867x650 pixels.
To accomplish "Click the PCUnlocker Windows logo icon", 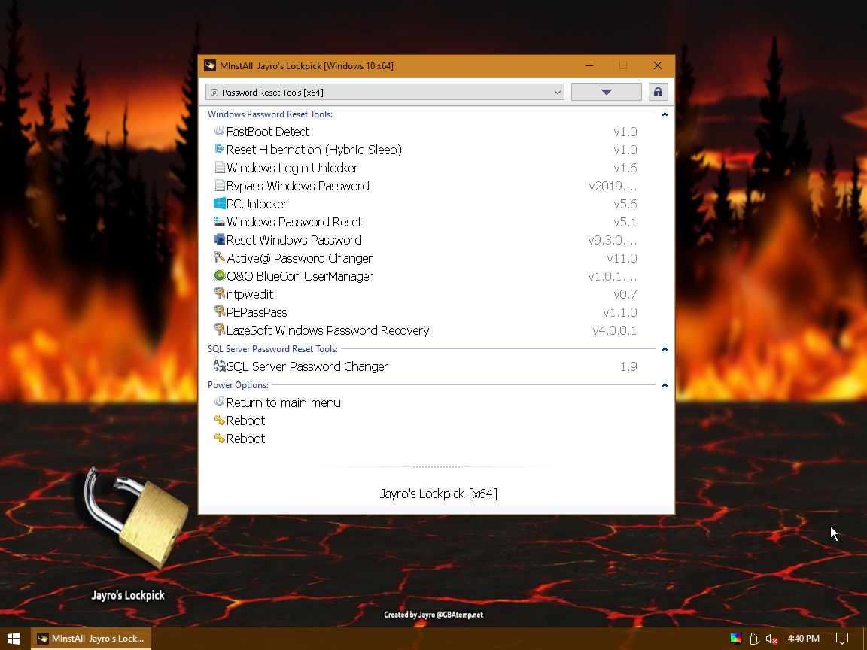I will tap(220, 203).
